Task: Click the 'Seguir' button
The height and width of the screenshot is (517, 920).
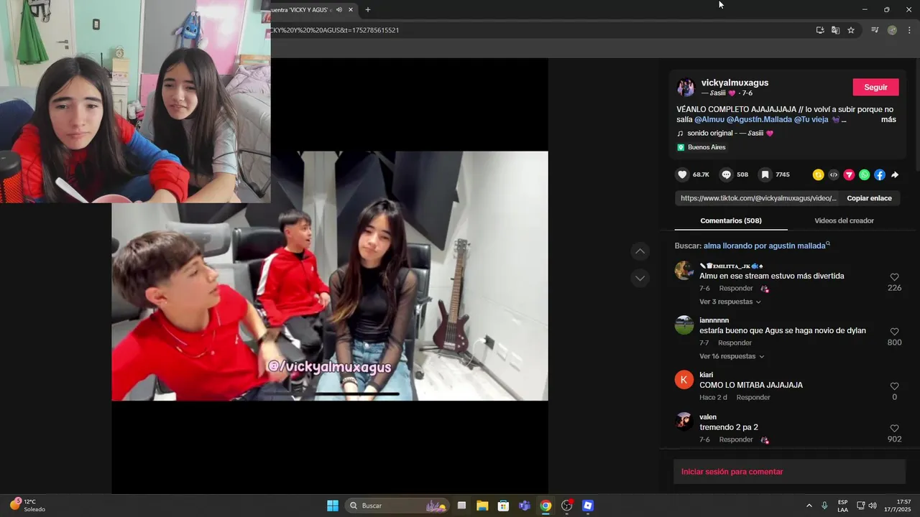Action: point(875,87)
